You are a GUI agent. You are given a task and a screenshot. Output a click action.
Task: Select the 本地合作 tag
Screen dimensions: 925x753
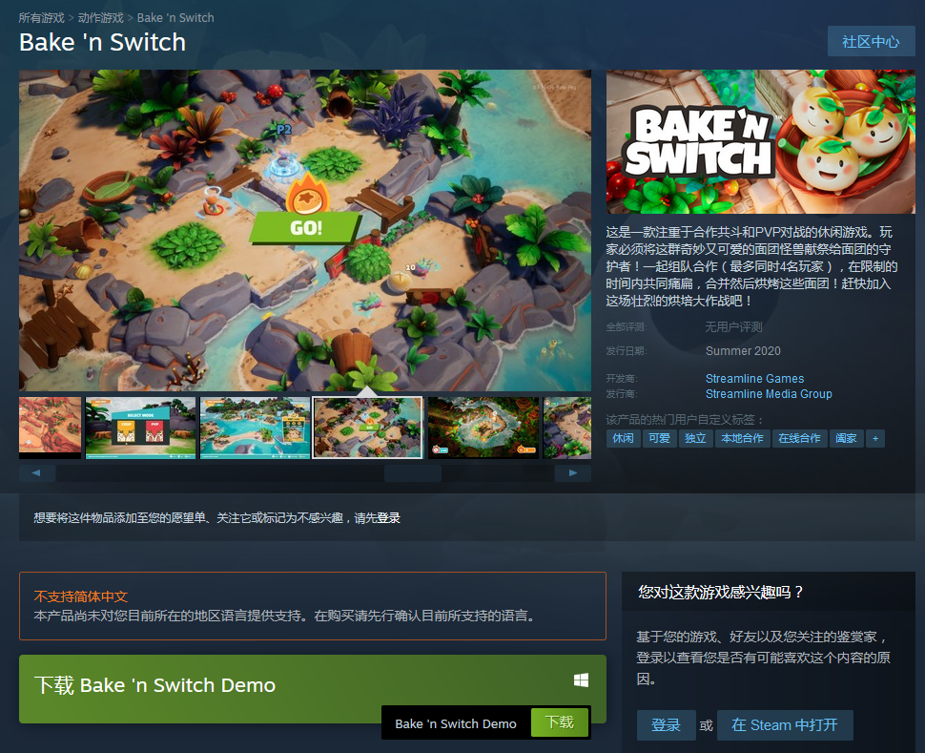(741, 438)
